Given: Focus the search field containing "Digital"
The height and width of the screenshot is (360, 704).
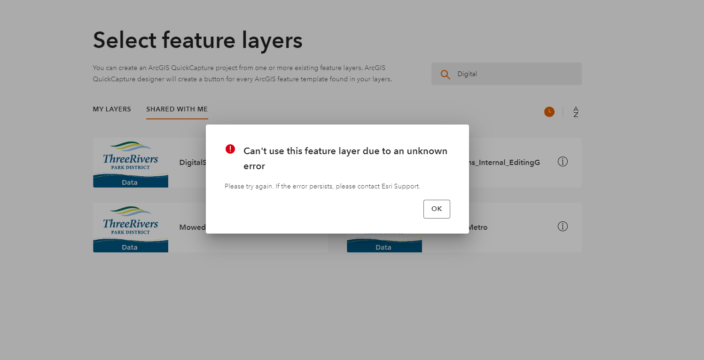Looking at the screenshot, I should 507,74.
